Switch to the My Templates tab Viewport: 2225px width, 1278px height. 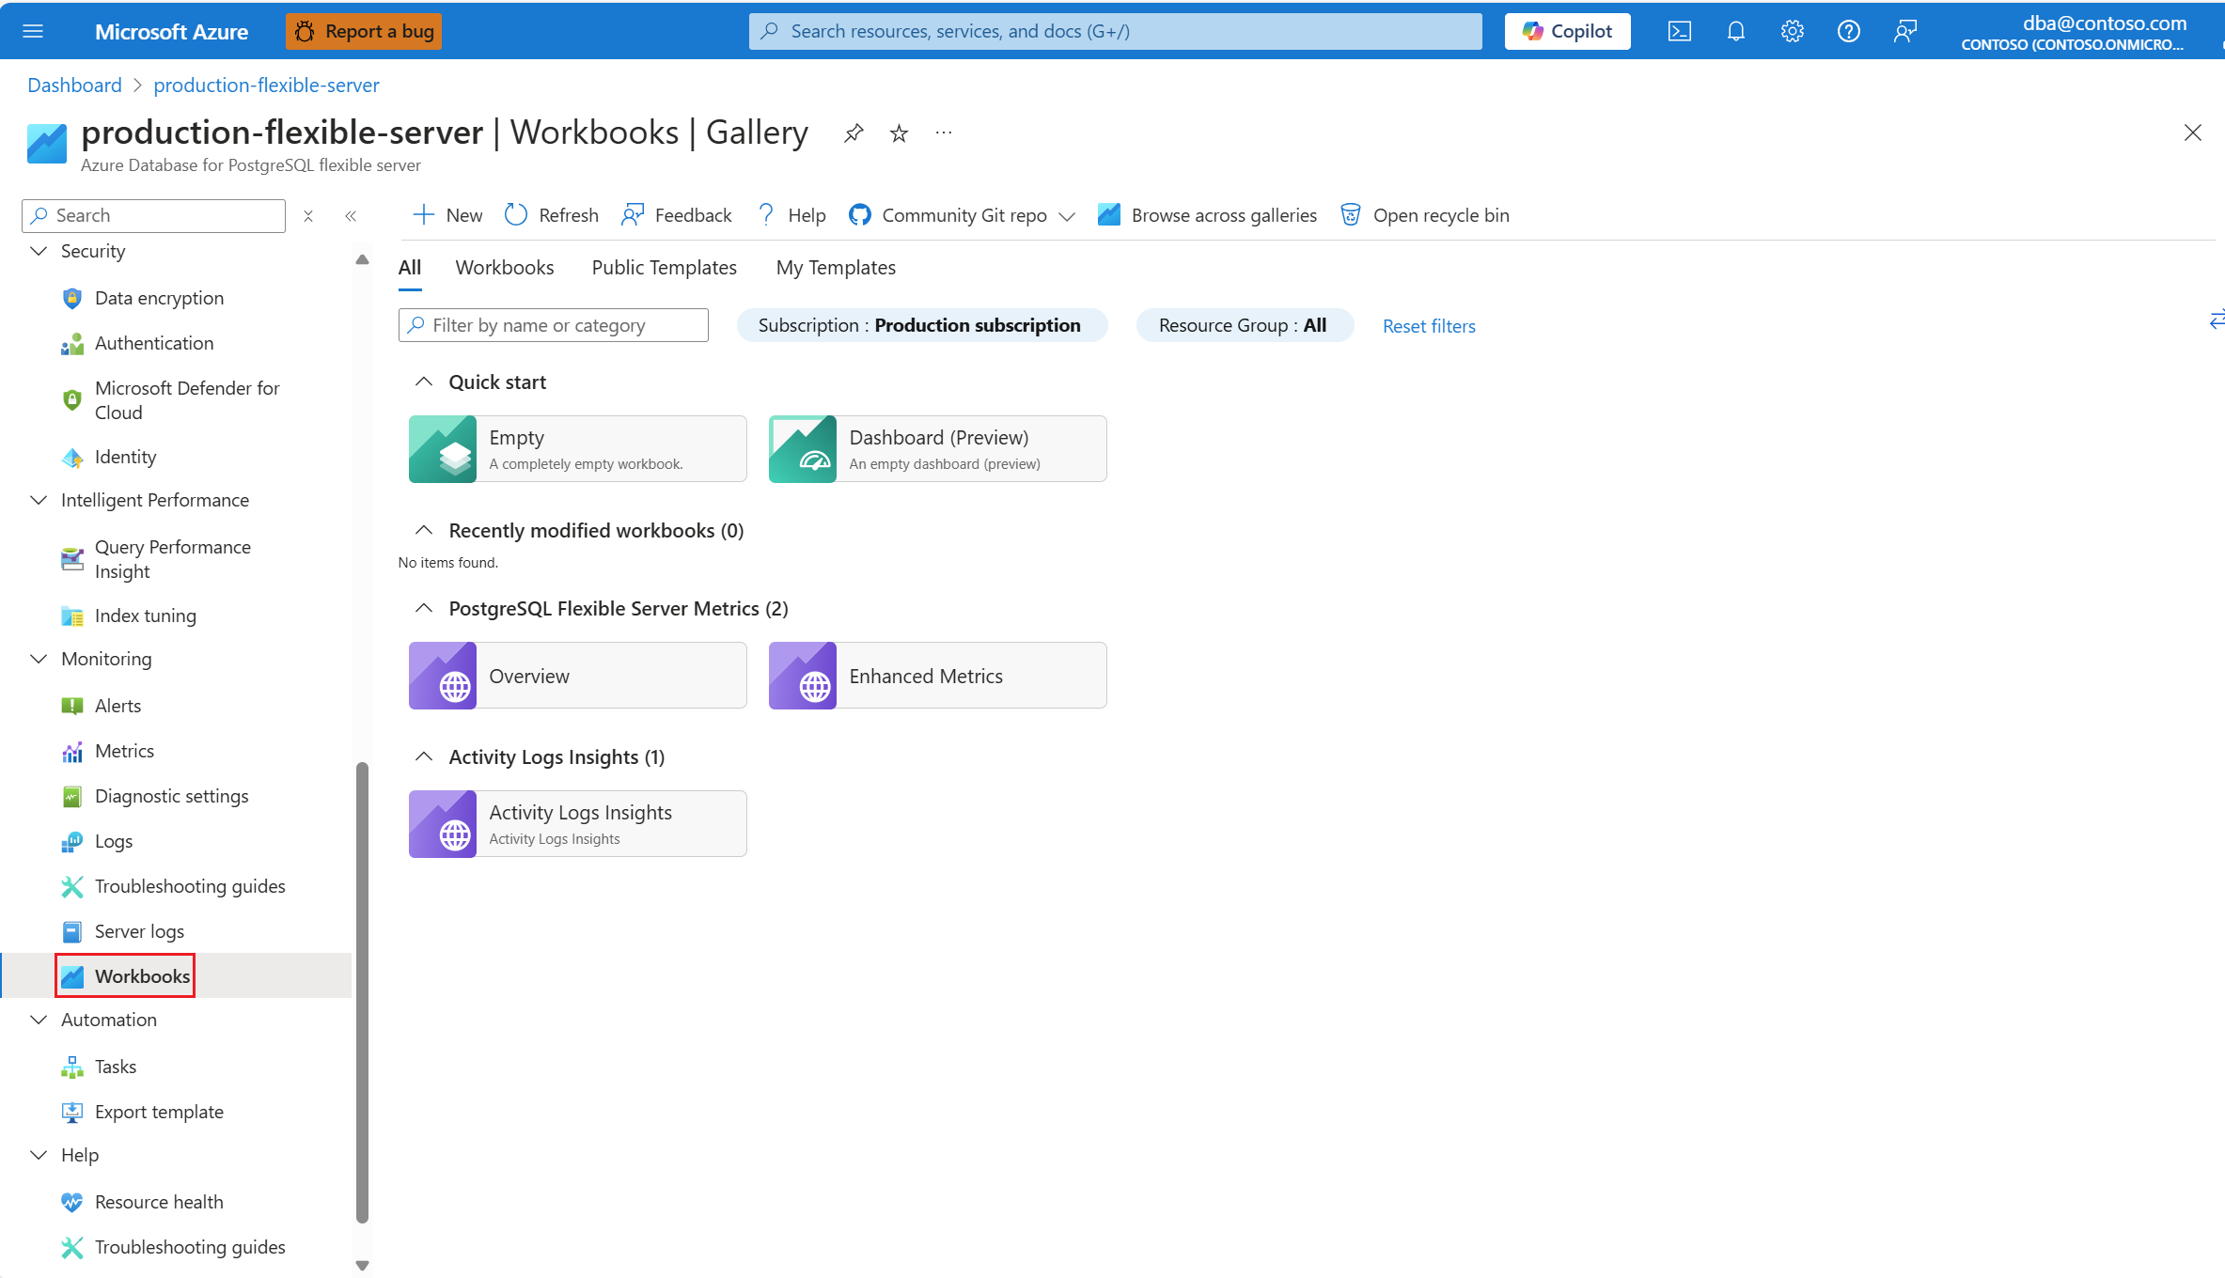(x=835, y=268)
